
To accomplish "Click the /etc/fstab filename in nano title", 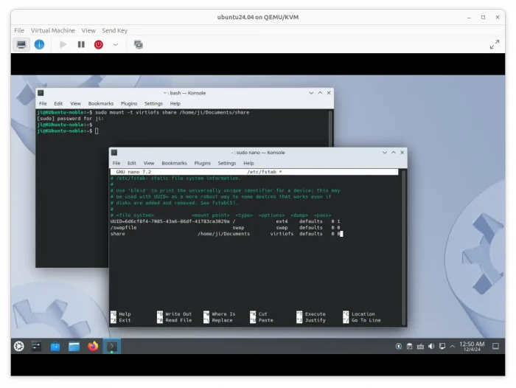I will (x=262, y=172).
